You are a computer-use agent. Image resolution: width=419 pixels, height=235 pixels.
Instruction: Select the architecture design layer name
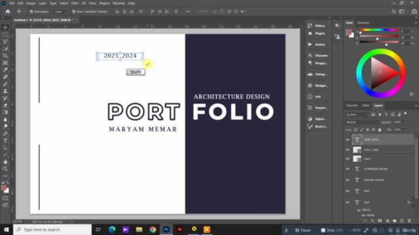coord(376,169)
